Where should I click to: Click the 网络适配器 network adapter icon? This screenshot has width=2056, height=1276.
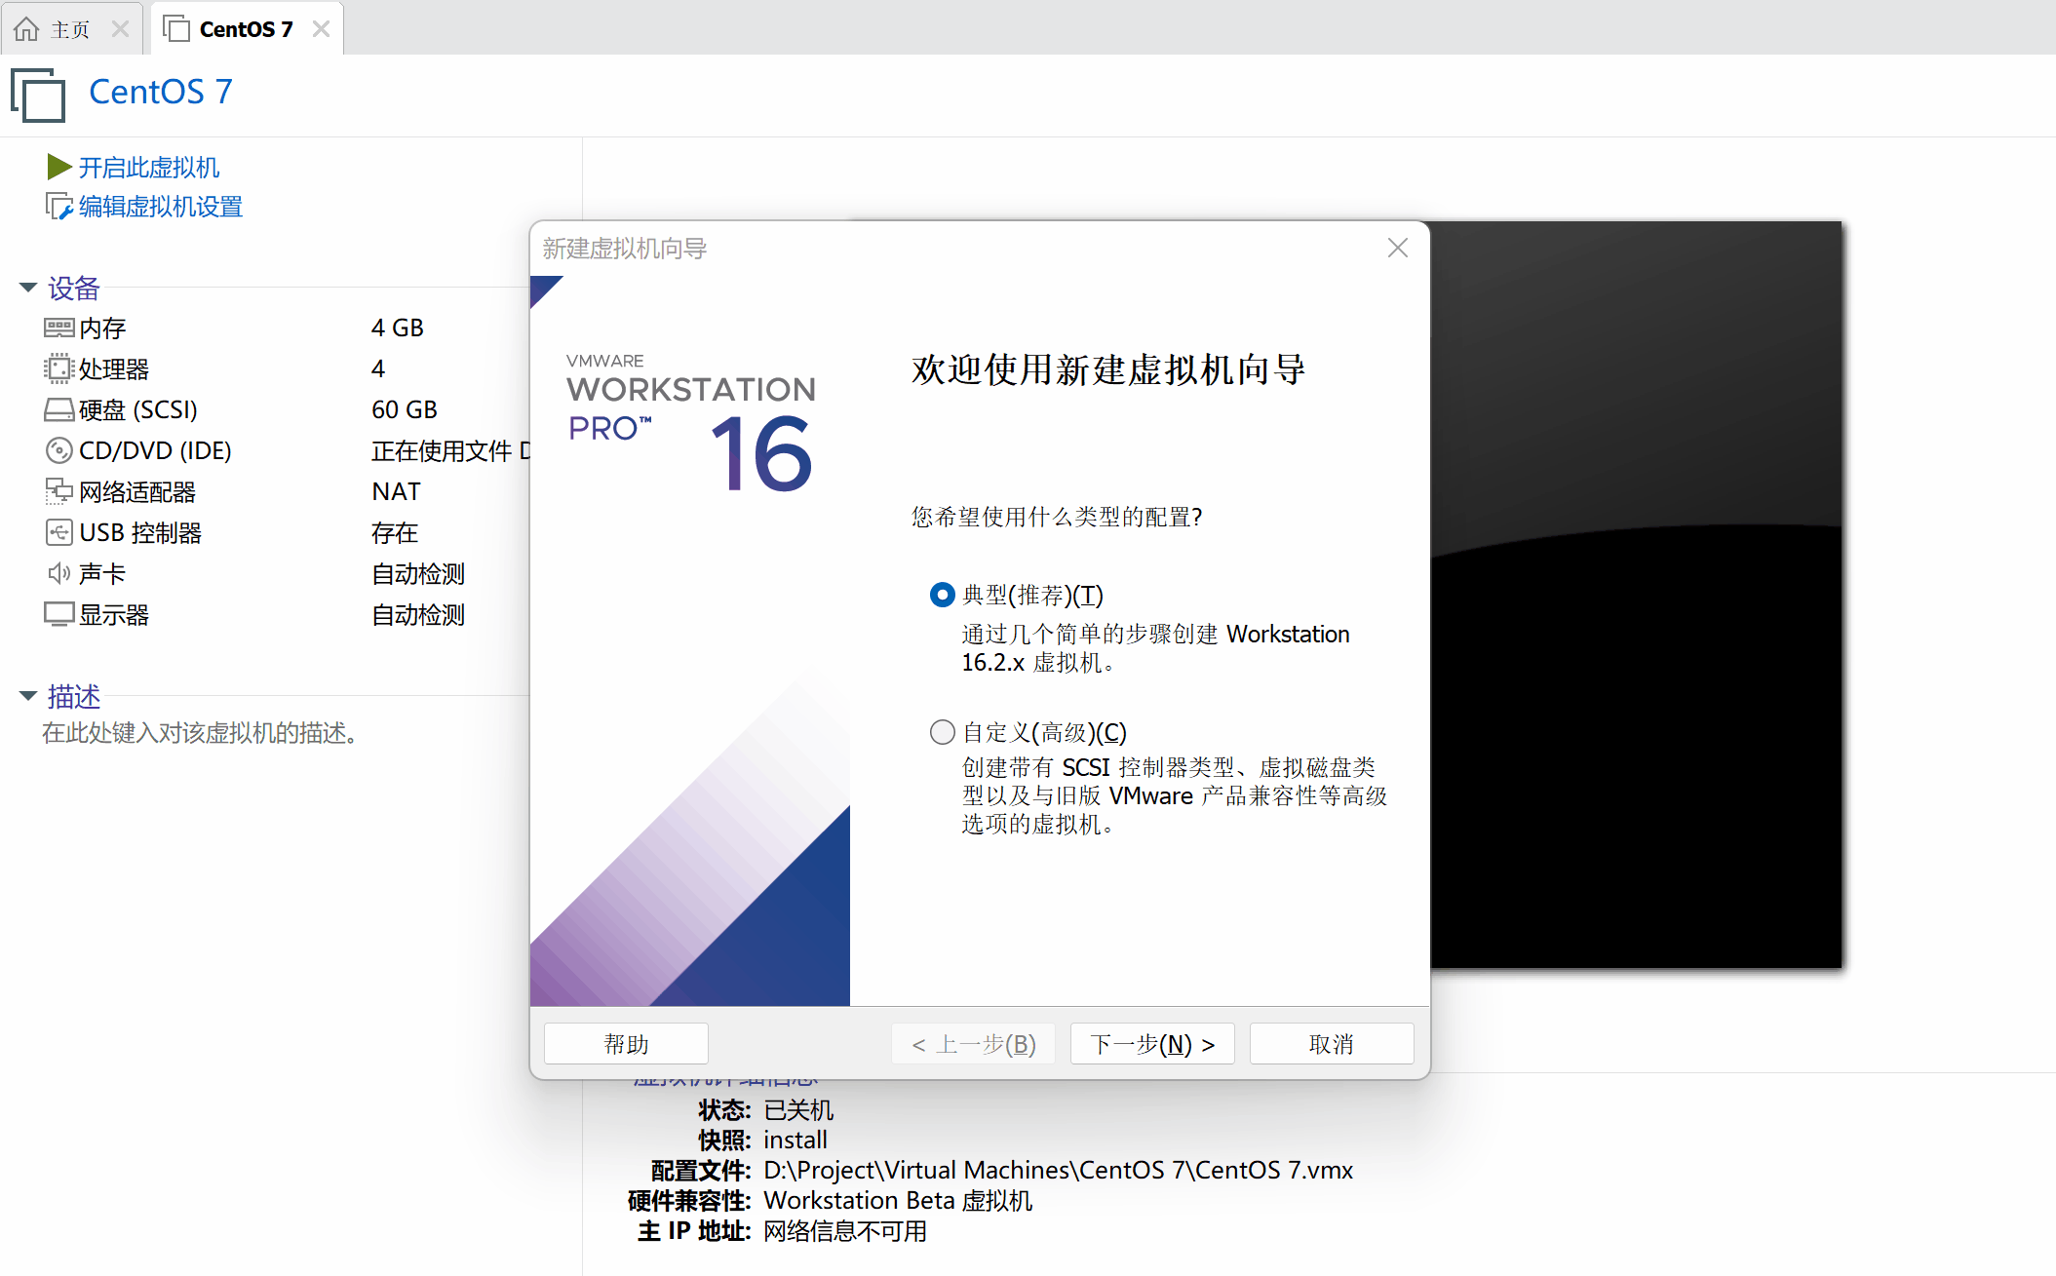coord(58,491)
